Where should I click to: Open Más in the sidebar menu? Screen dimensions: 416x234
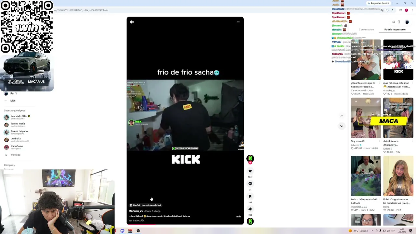coord(13,101)
